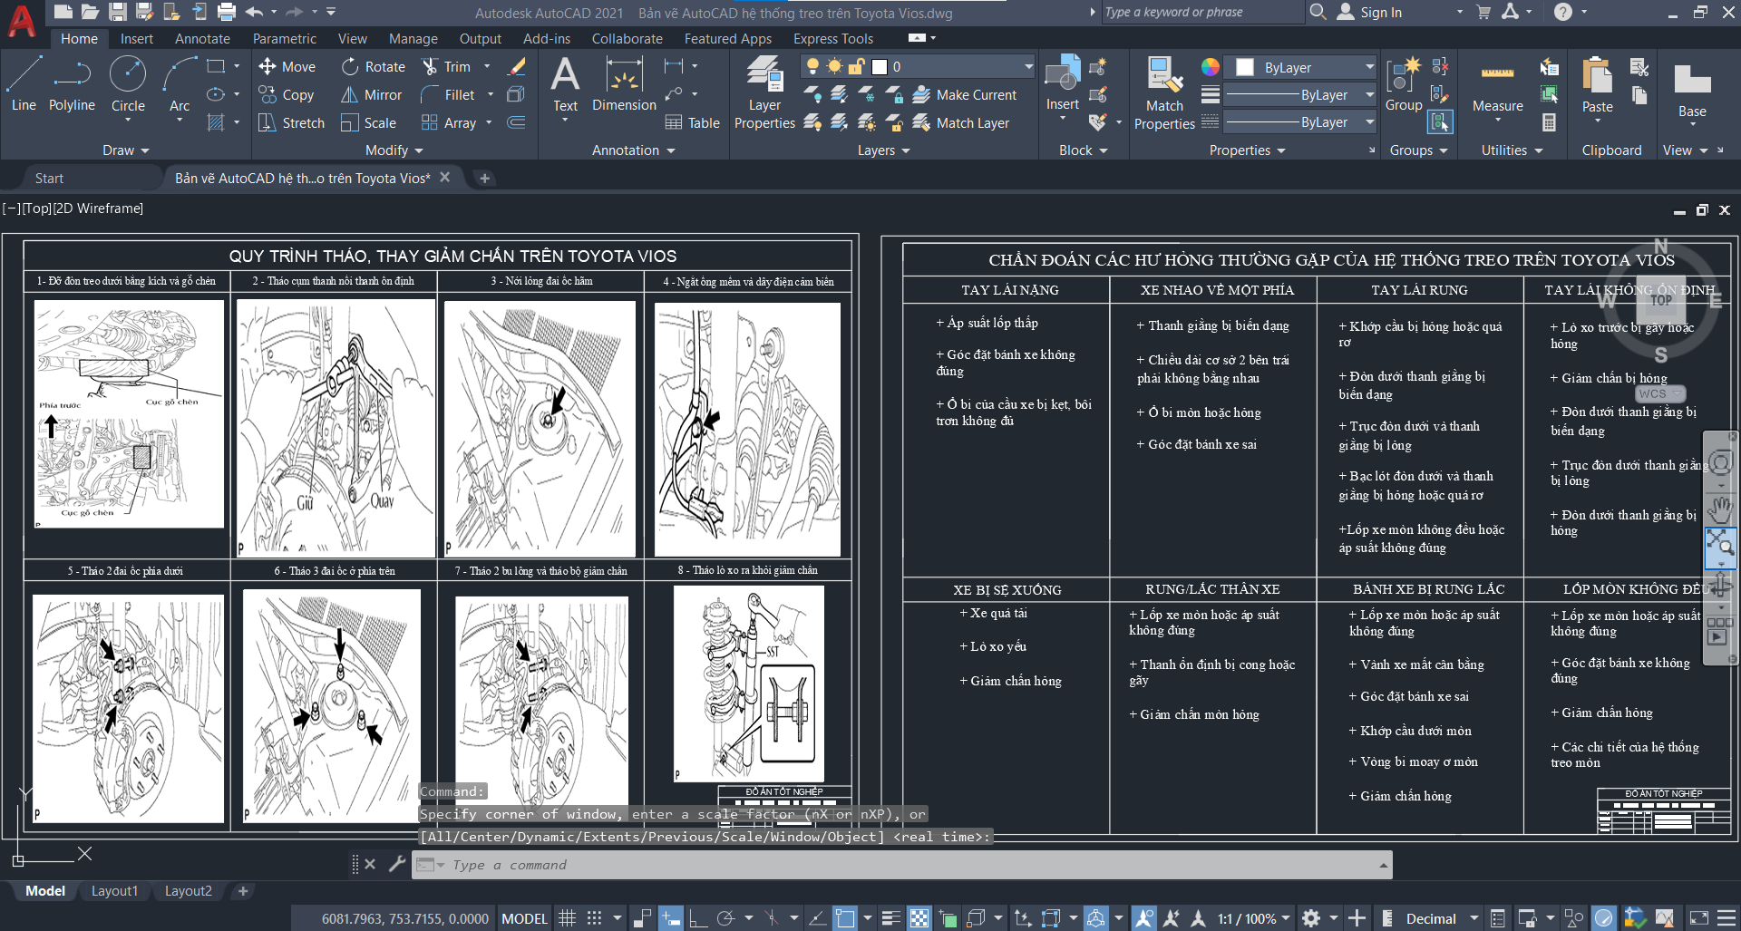Use the Copy tool

click(287, 94)
